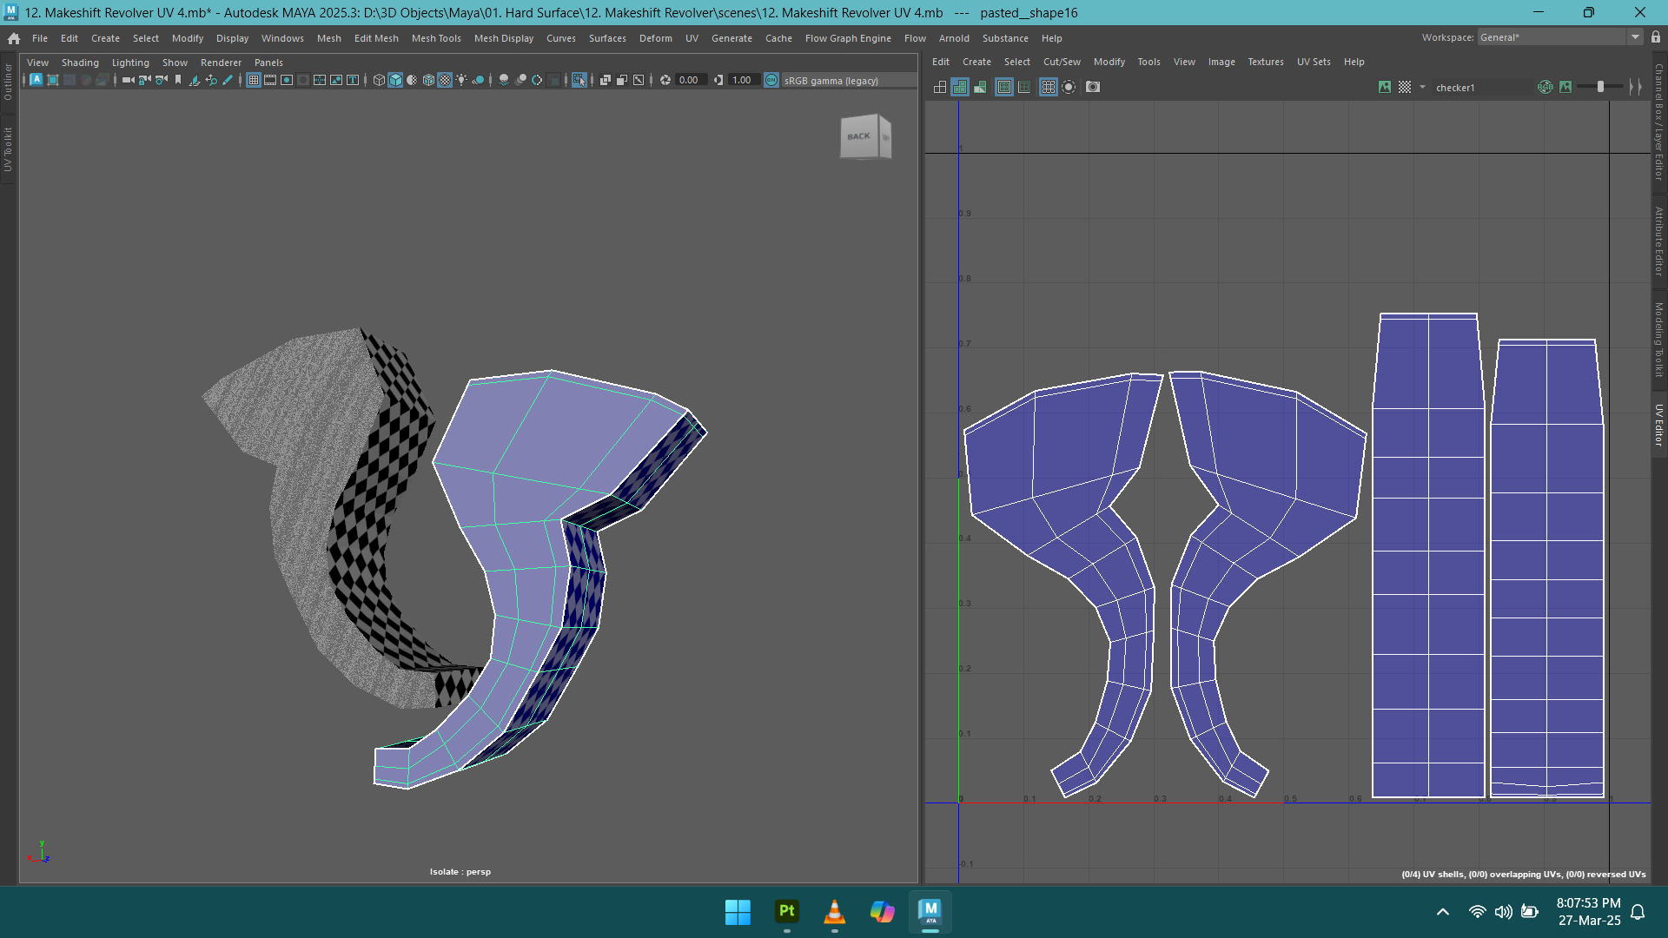Click the UV Toolkit label on left edge
This screenshot has height=938, width=1668.
pyautogui.click(x=8, y=148)
